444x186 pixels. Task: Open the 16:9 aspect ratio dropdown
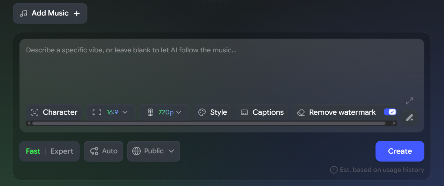coord(111,112)
